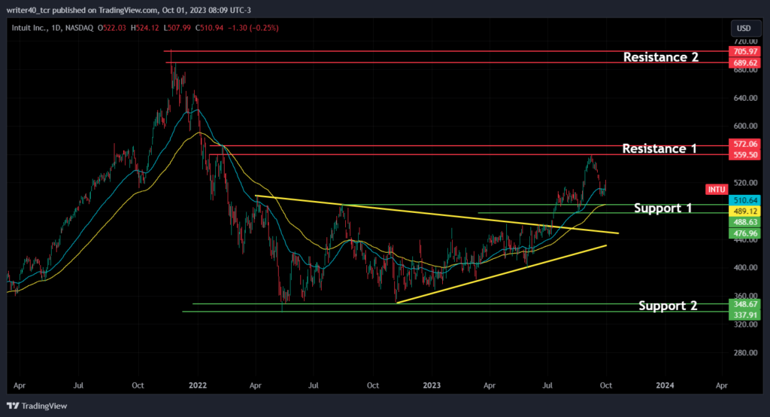This screenshot has width=770, height=417.
Task: Click the Support 1 annotation text
Action: tap(662, 208)
